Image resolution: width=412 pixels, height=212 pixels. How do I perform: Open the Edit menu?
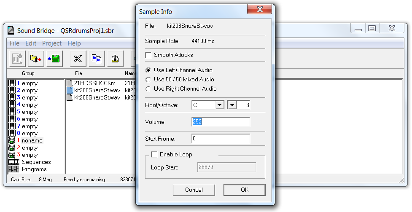pos(31,43)
